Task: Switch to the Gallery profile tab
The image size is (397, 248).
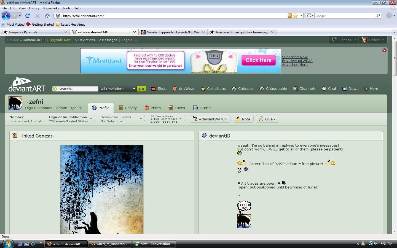Action: click(x=128, y=108)
